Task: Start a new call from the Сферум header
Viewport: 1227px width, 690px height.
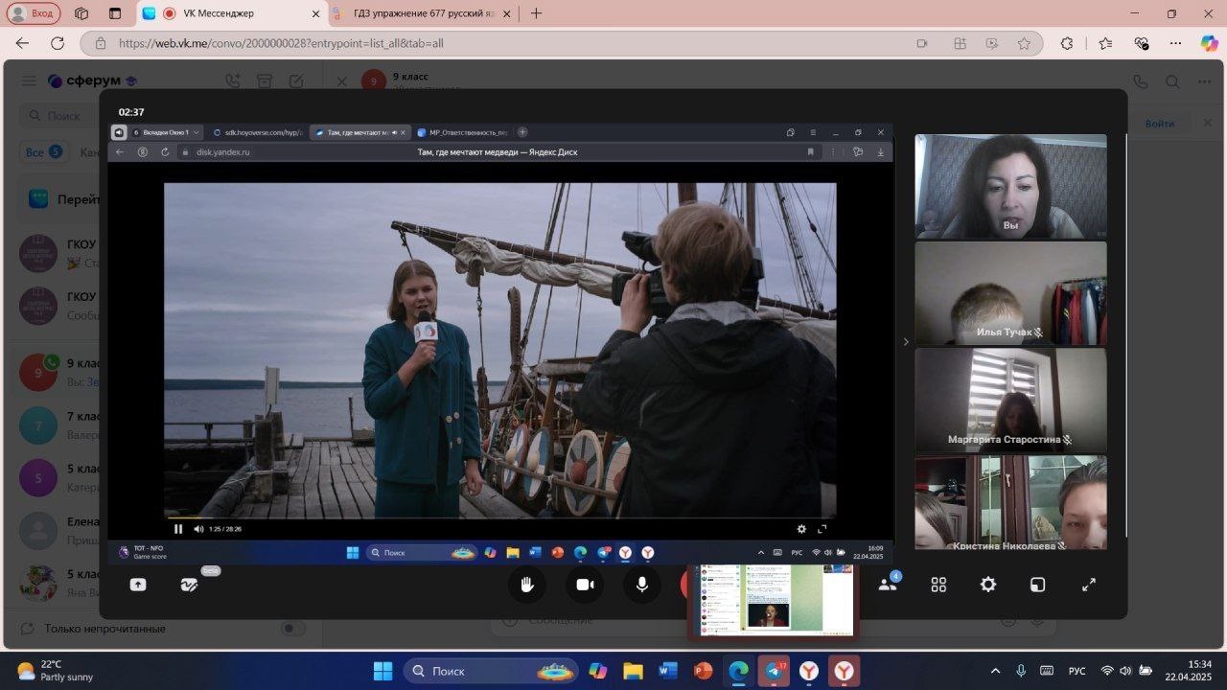Action: click(232, 81)
